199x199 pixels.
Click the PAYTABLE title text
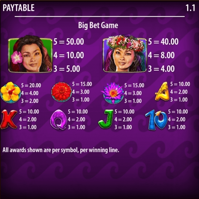[x=19, y=8]
